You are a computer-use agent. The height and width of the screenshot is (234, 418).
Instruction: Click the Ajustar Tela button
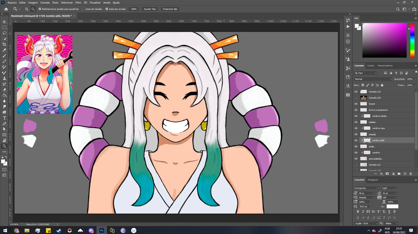pyautogui.click(x=150, y=9)
